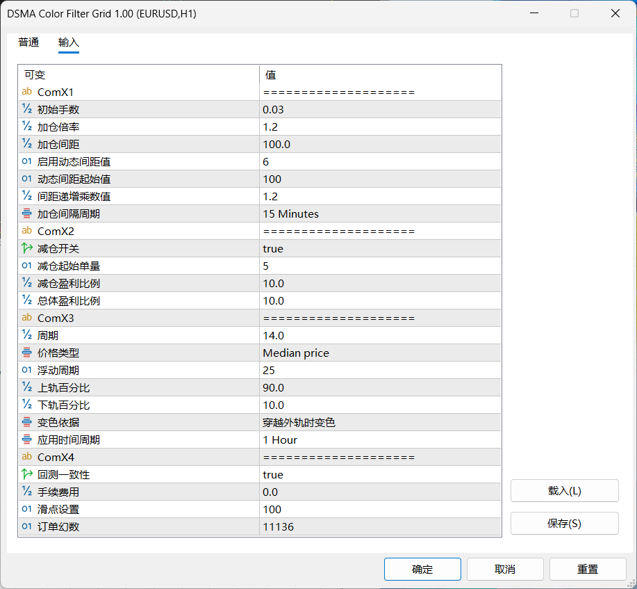Click the enum icon beside 变色依据
The height and width of the screenshot is (589, 637).
pyautogui.click(x=27, y=422)
